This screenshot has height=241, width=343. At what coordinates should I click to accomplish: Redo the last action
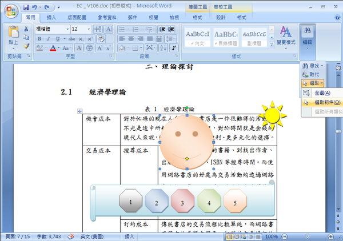point(47,7)
